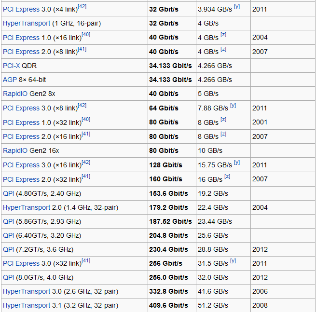Follow footnote [y] beside 7.88 GB/s
Viewport: 316px width, 312px height.
(233, 105)
